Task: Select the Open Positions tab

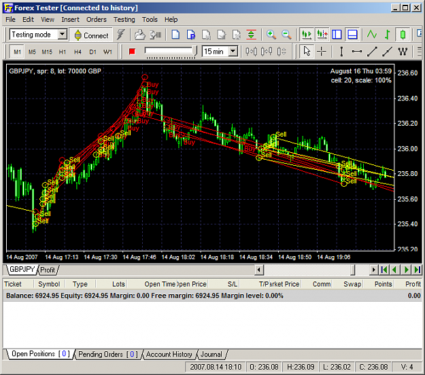Action: (x=40, y=354)
